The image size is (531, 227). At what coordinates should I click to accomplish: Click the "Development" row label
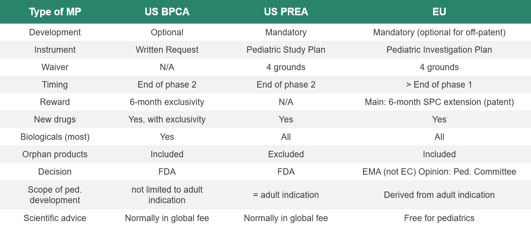coord(55,33)
